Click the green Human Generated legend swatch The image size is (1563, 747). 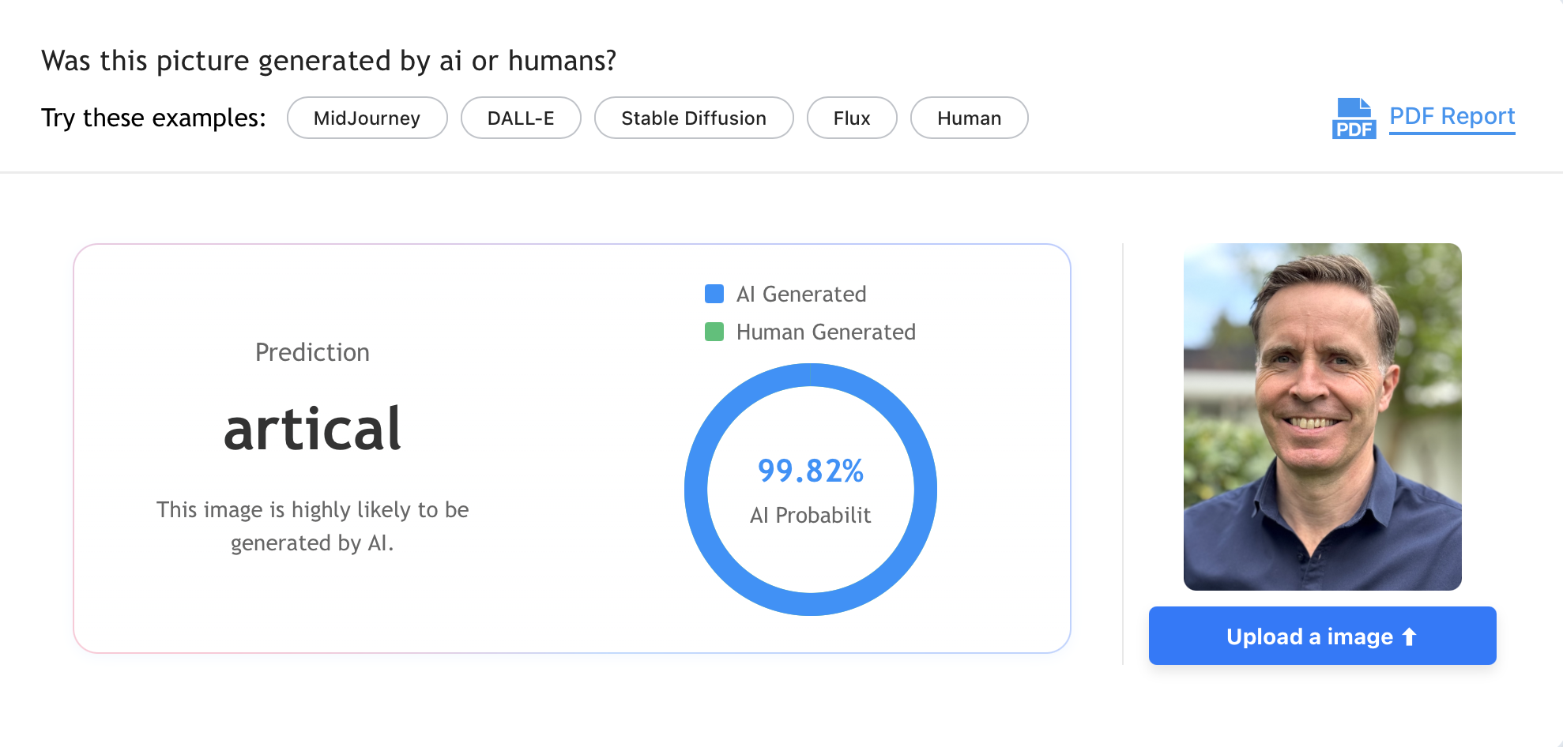[714, 332]
